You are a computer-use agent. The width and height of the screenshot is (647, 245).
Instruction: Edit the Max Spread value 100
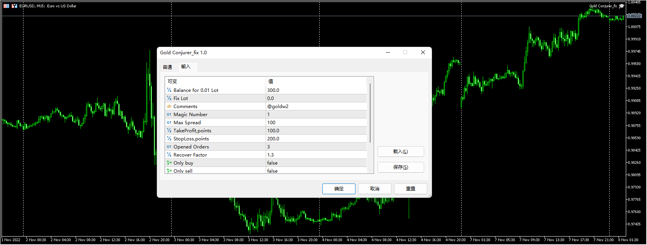coord(271,123)
